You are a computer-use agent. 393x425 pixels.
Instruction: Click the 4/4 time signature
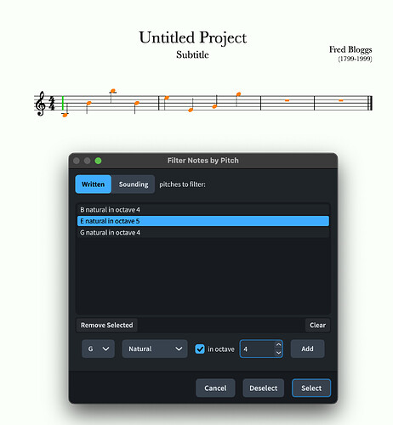52,103
